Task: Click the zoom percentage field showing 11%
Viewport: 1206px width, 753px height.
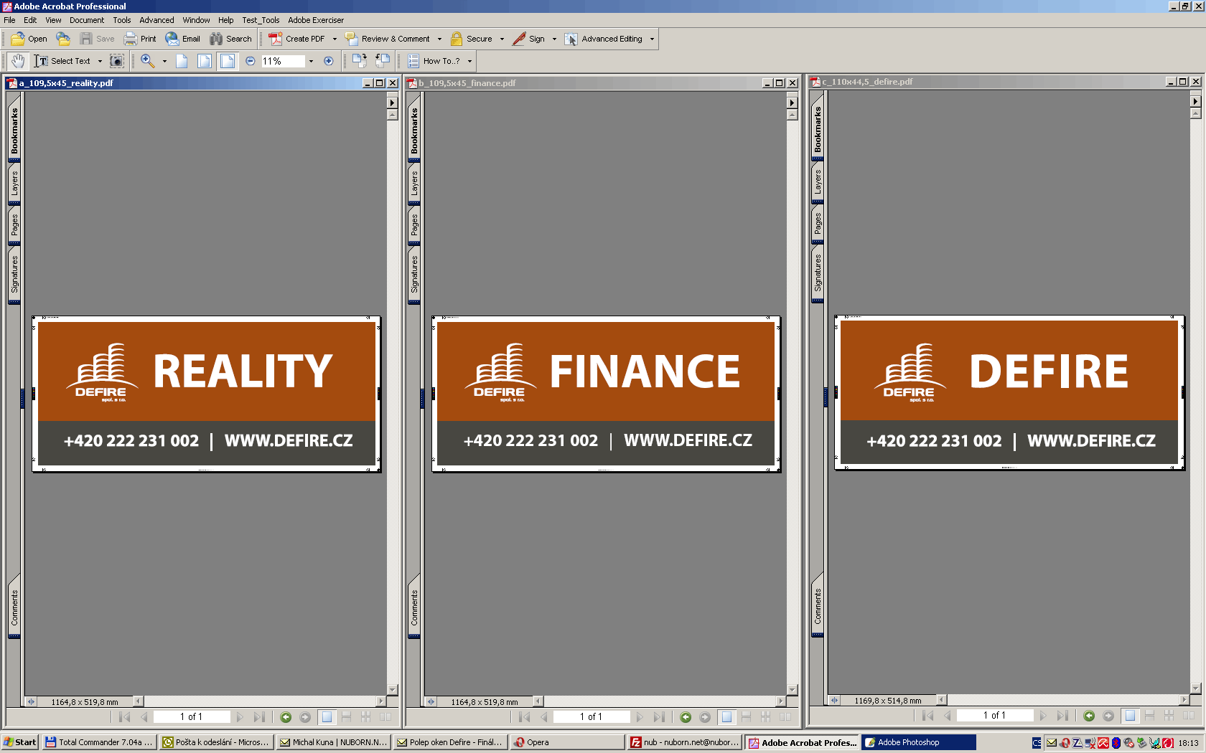Action: pyautogui.click(x=283, y=61)
